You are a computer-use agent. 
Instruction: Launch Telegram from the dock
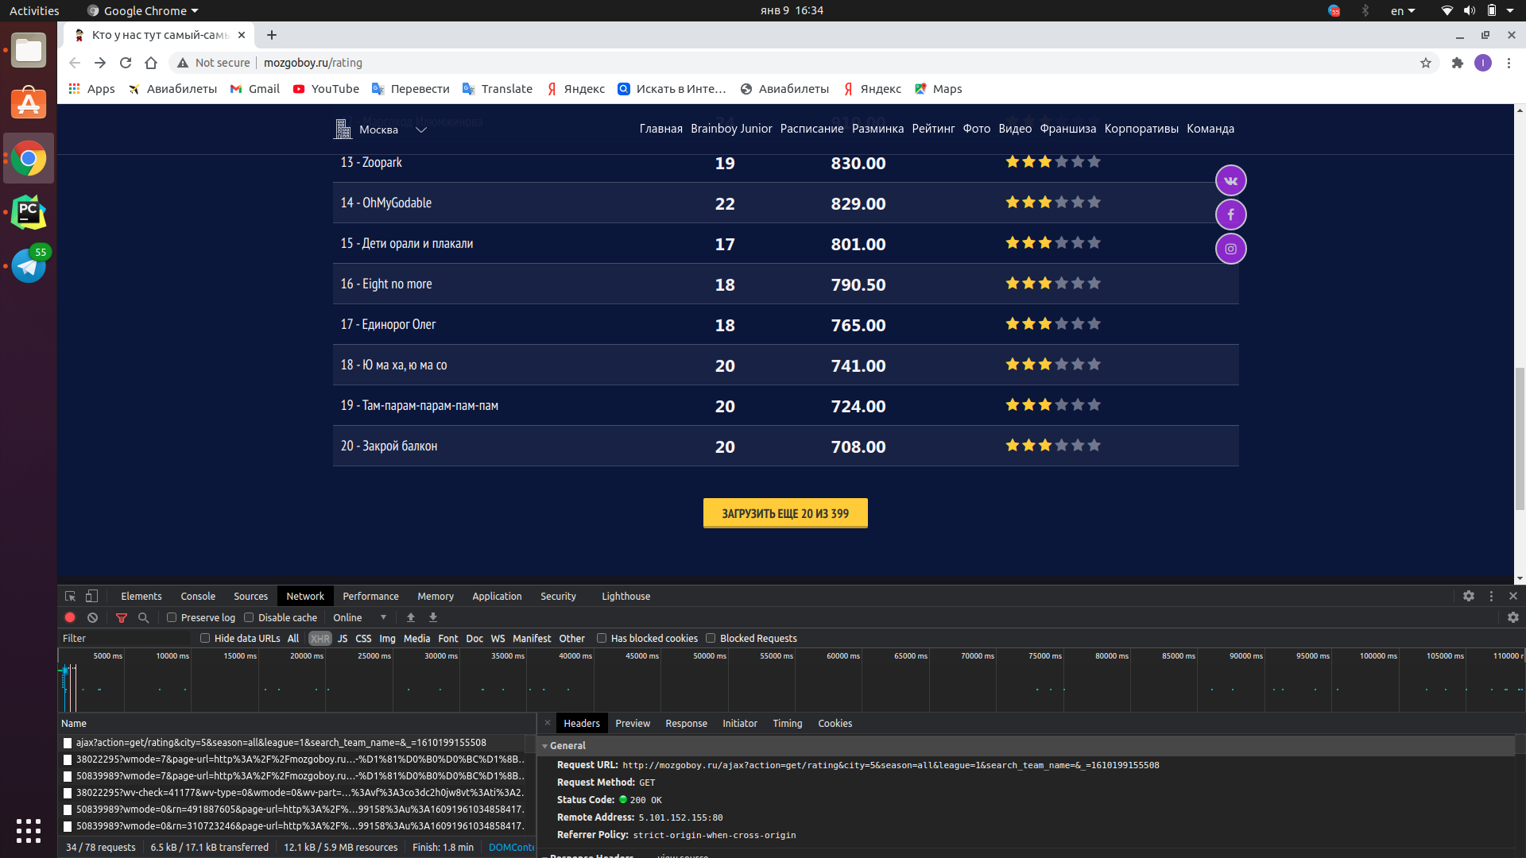[29, 265]
